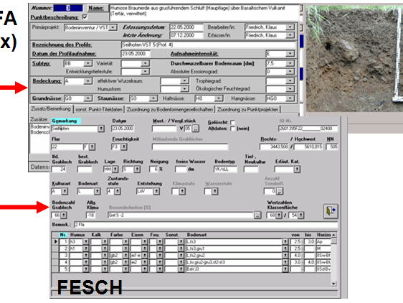Expand the Entwicklungstiefestufe dropdown
This screenshot has width=403, height=303.
pyautogui.click(x=146, y=71)
